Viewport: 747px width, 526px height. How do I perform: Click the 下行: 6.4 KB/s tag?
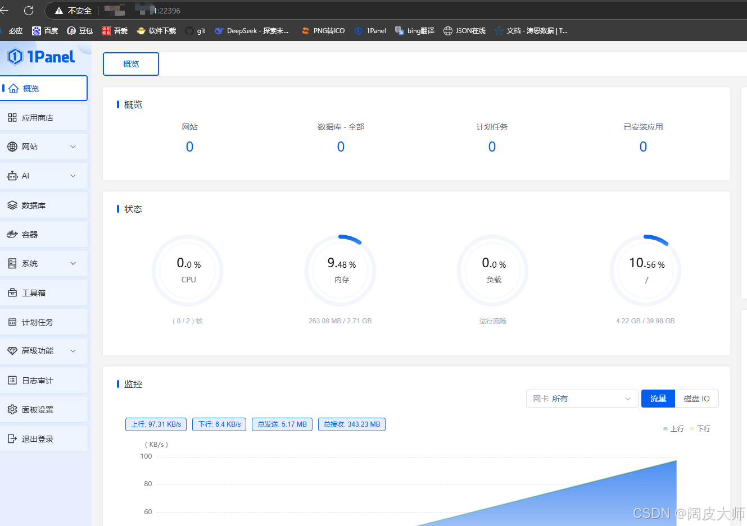pos(219,424)
